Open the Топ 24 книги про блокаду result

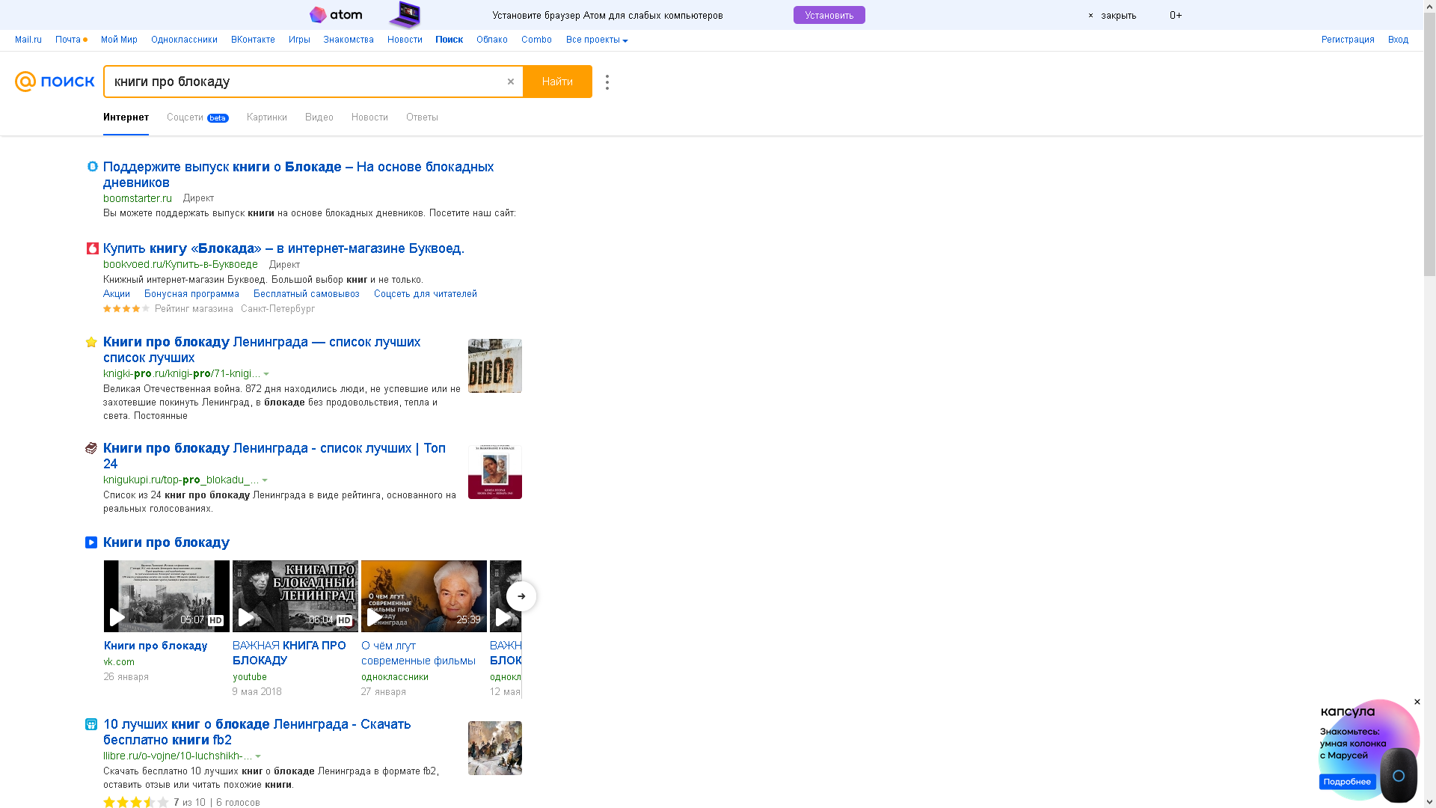click(x=274, y=456)
